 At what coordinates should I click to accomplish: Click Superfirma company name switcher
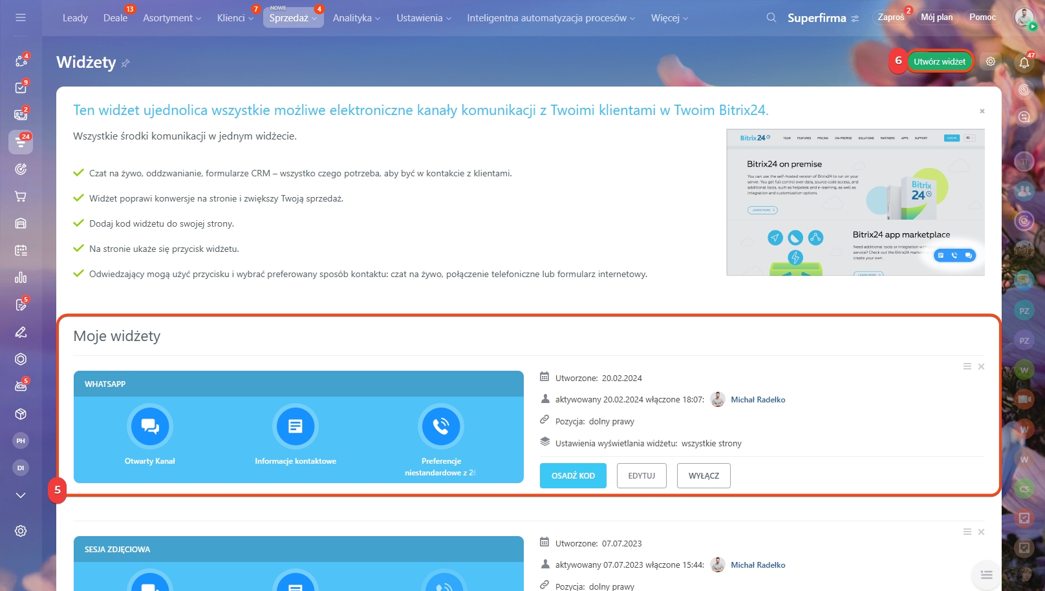[x=823, y=18]
